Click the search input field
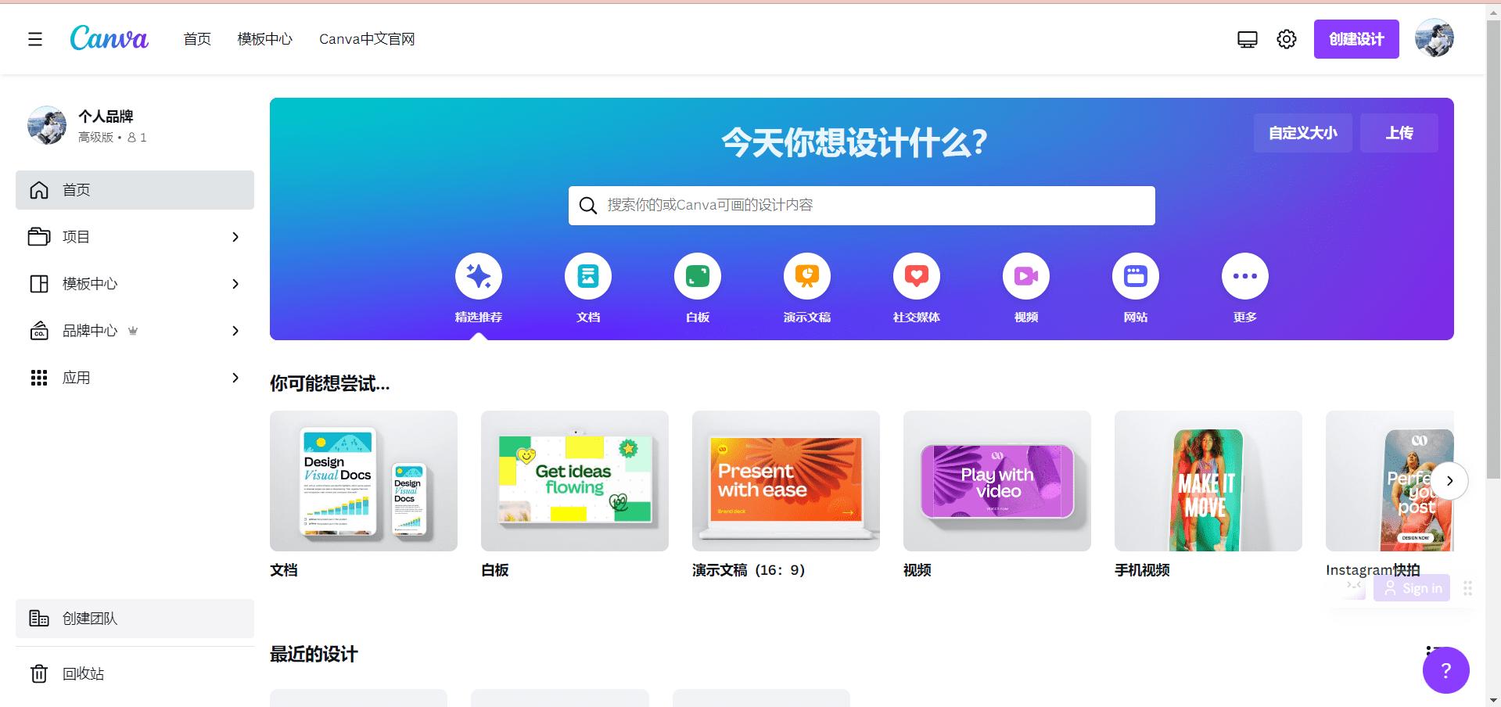Image resolution: width=1501 pixels, height=707 pixels. (860, 205)
